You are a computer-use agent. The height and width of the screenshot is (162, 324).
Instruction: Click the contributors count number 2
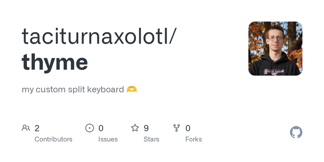pos(37,128)
